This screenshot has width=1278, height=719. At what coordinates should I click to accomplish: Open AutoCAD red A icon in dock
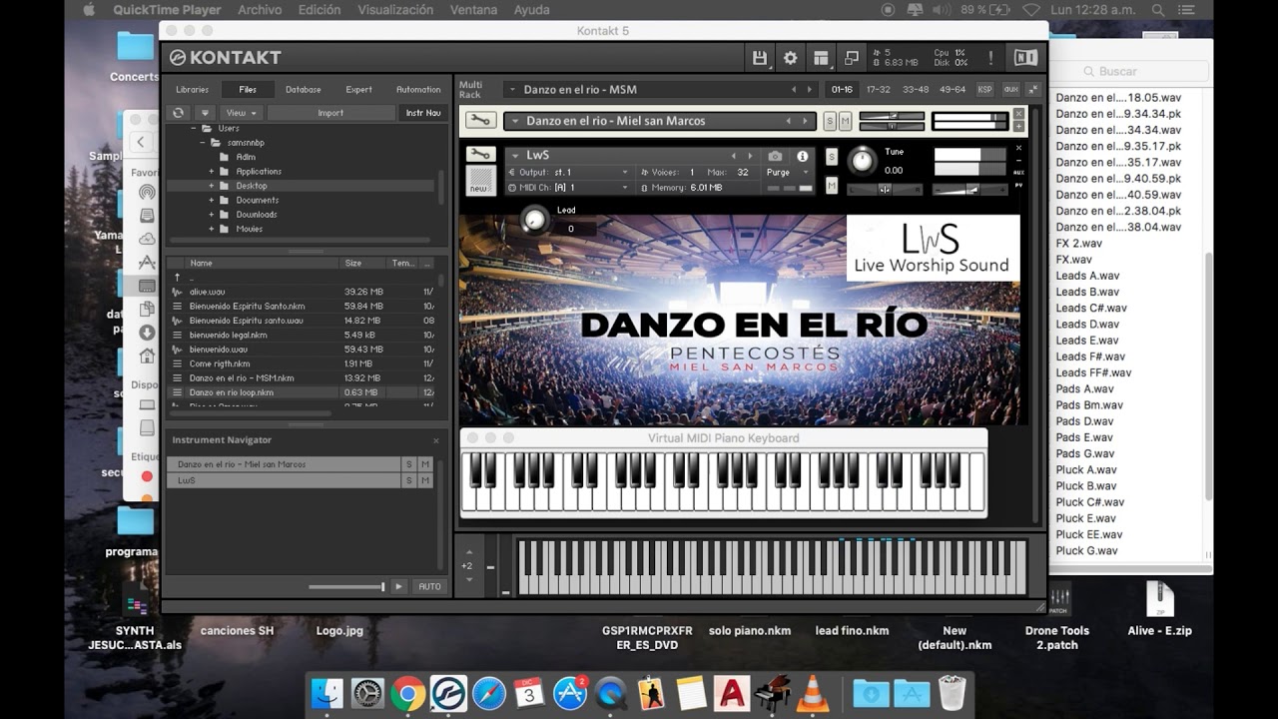(x=731, y=693)
